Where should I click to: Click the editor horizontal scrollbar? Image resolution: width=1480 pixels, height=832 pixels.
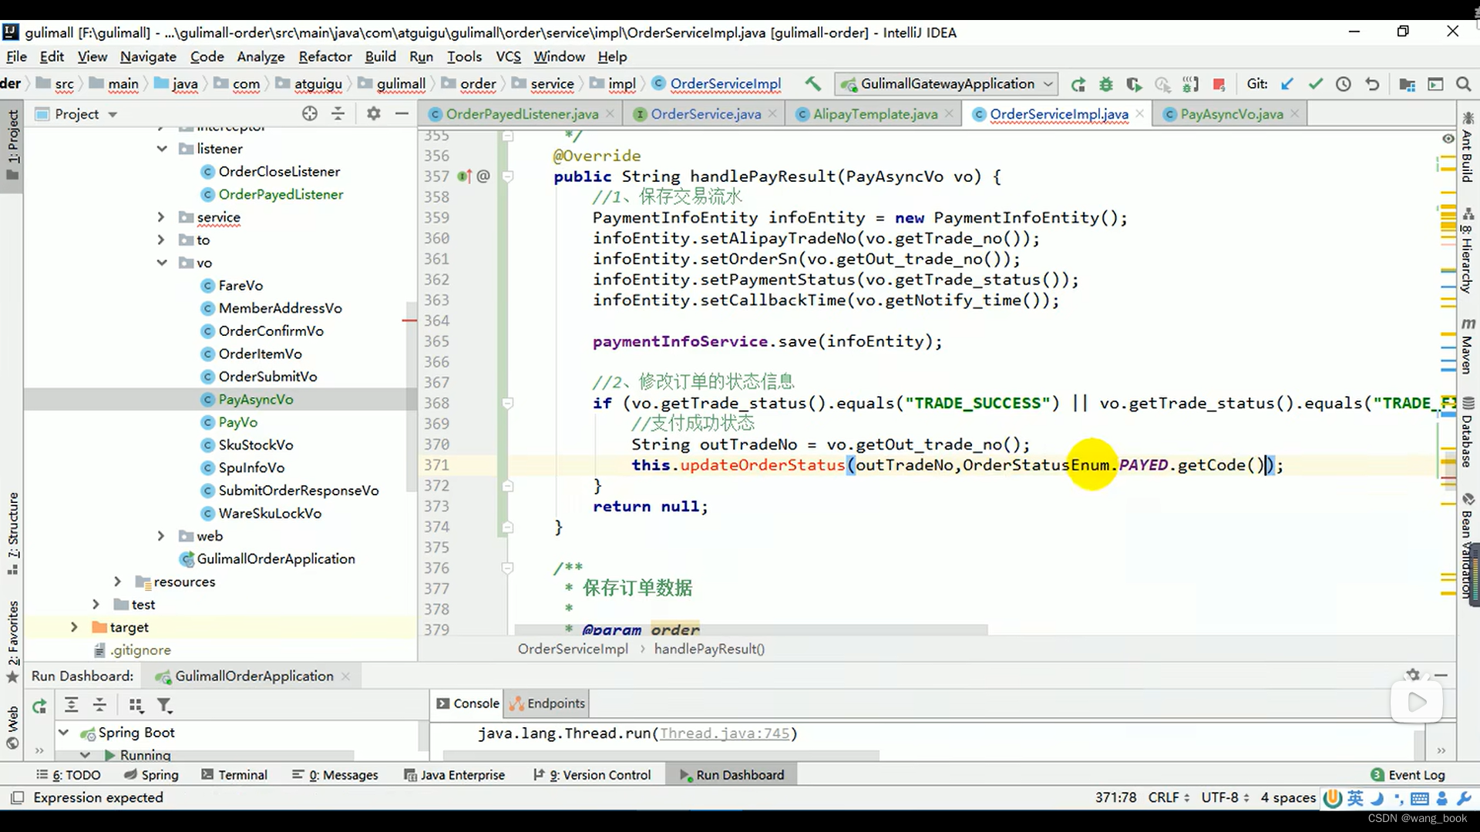(751, 629)
